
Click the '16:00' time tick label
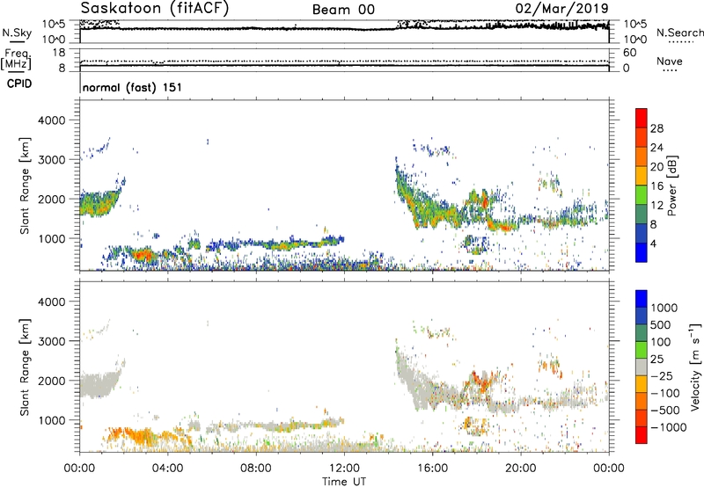coord(432,469)
